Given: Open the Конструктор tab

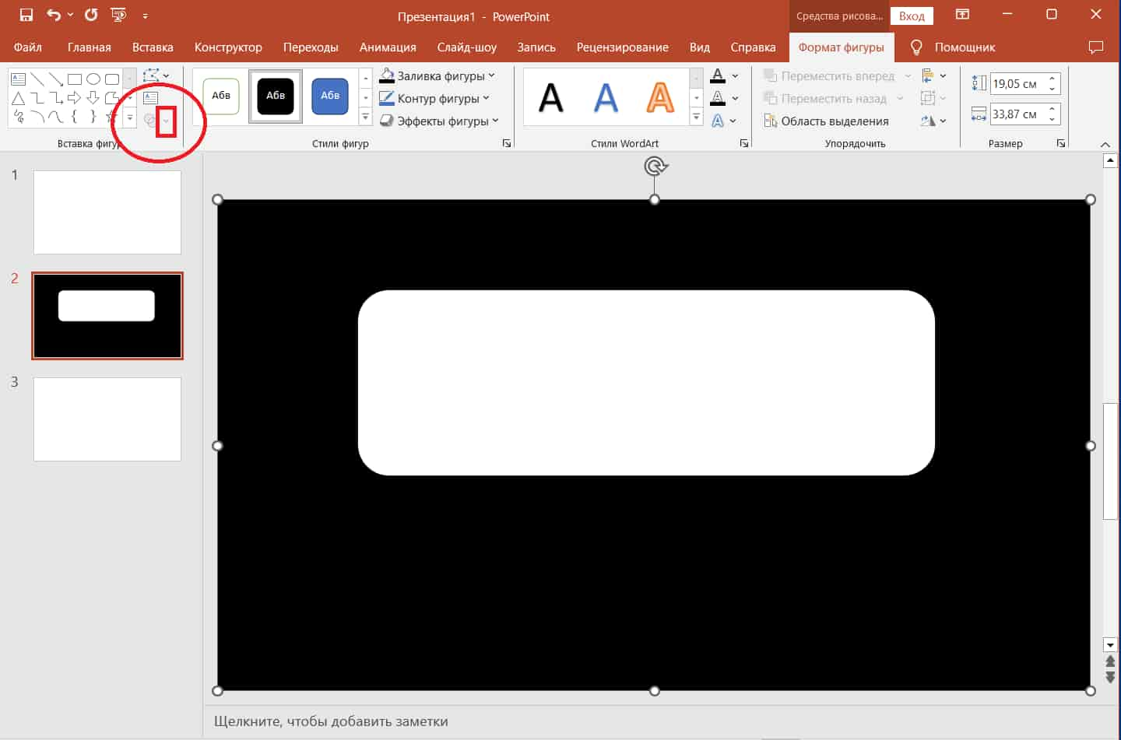Looking at the screenshot, I should [x=228, y=47].
